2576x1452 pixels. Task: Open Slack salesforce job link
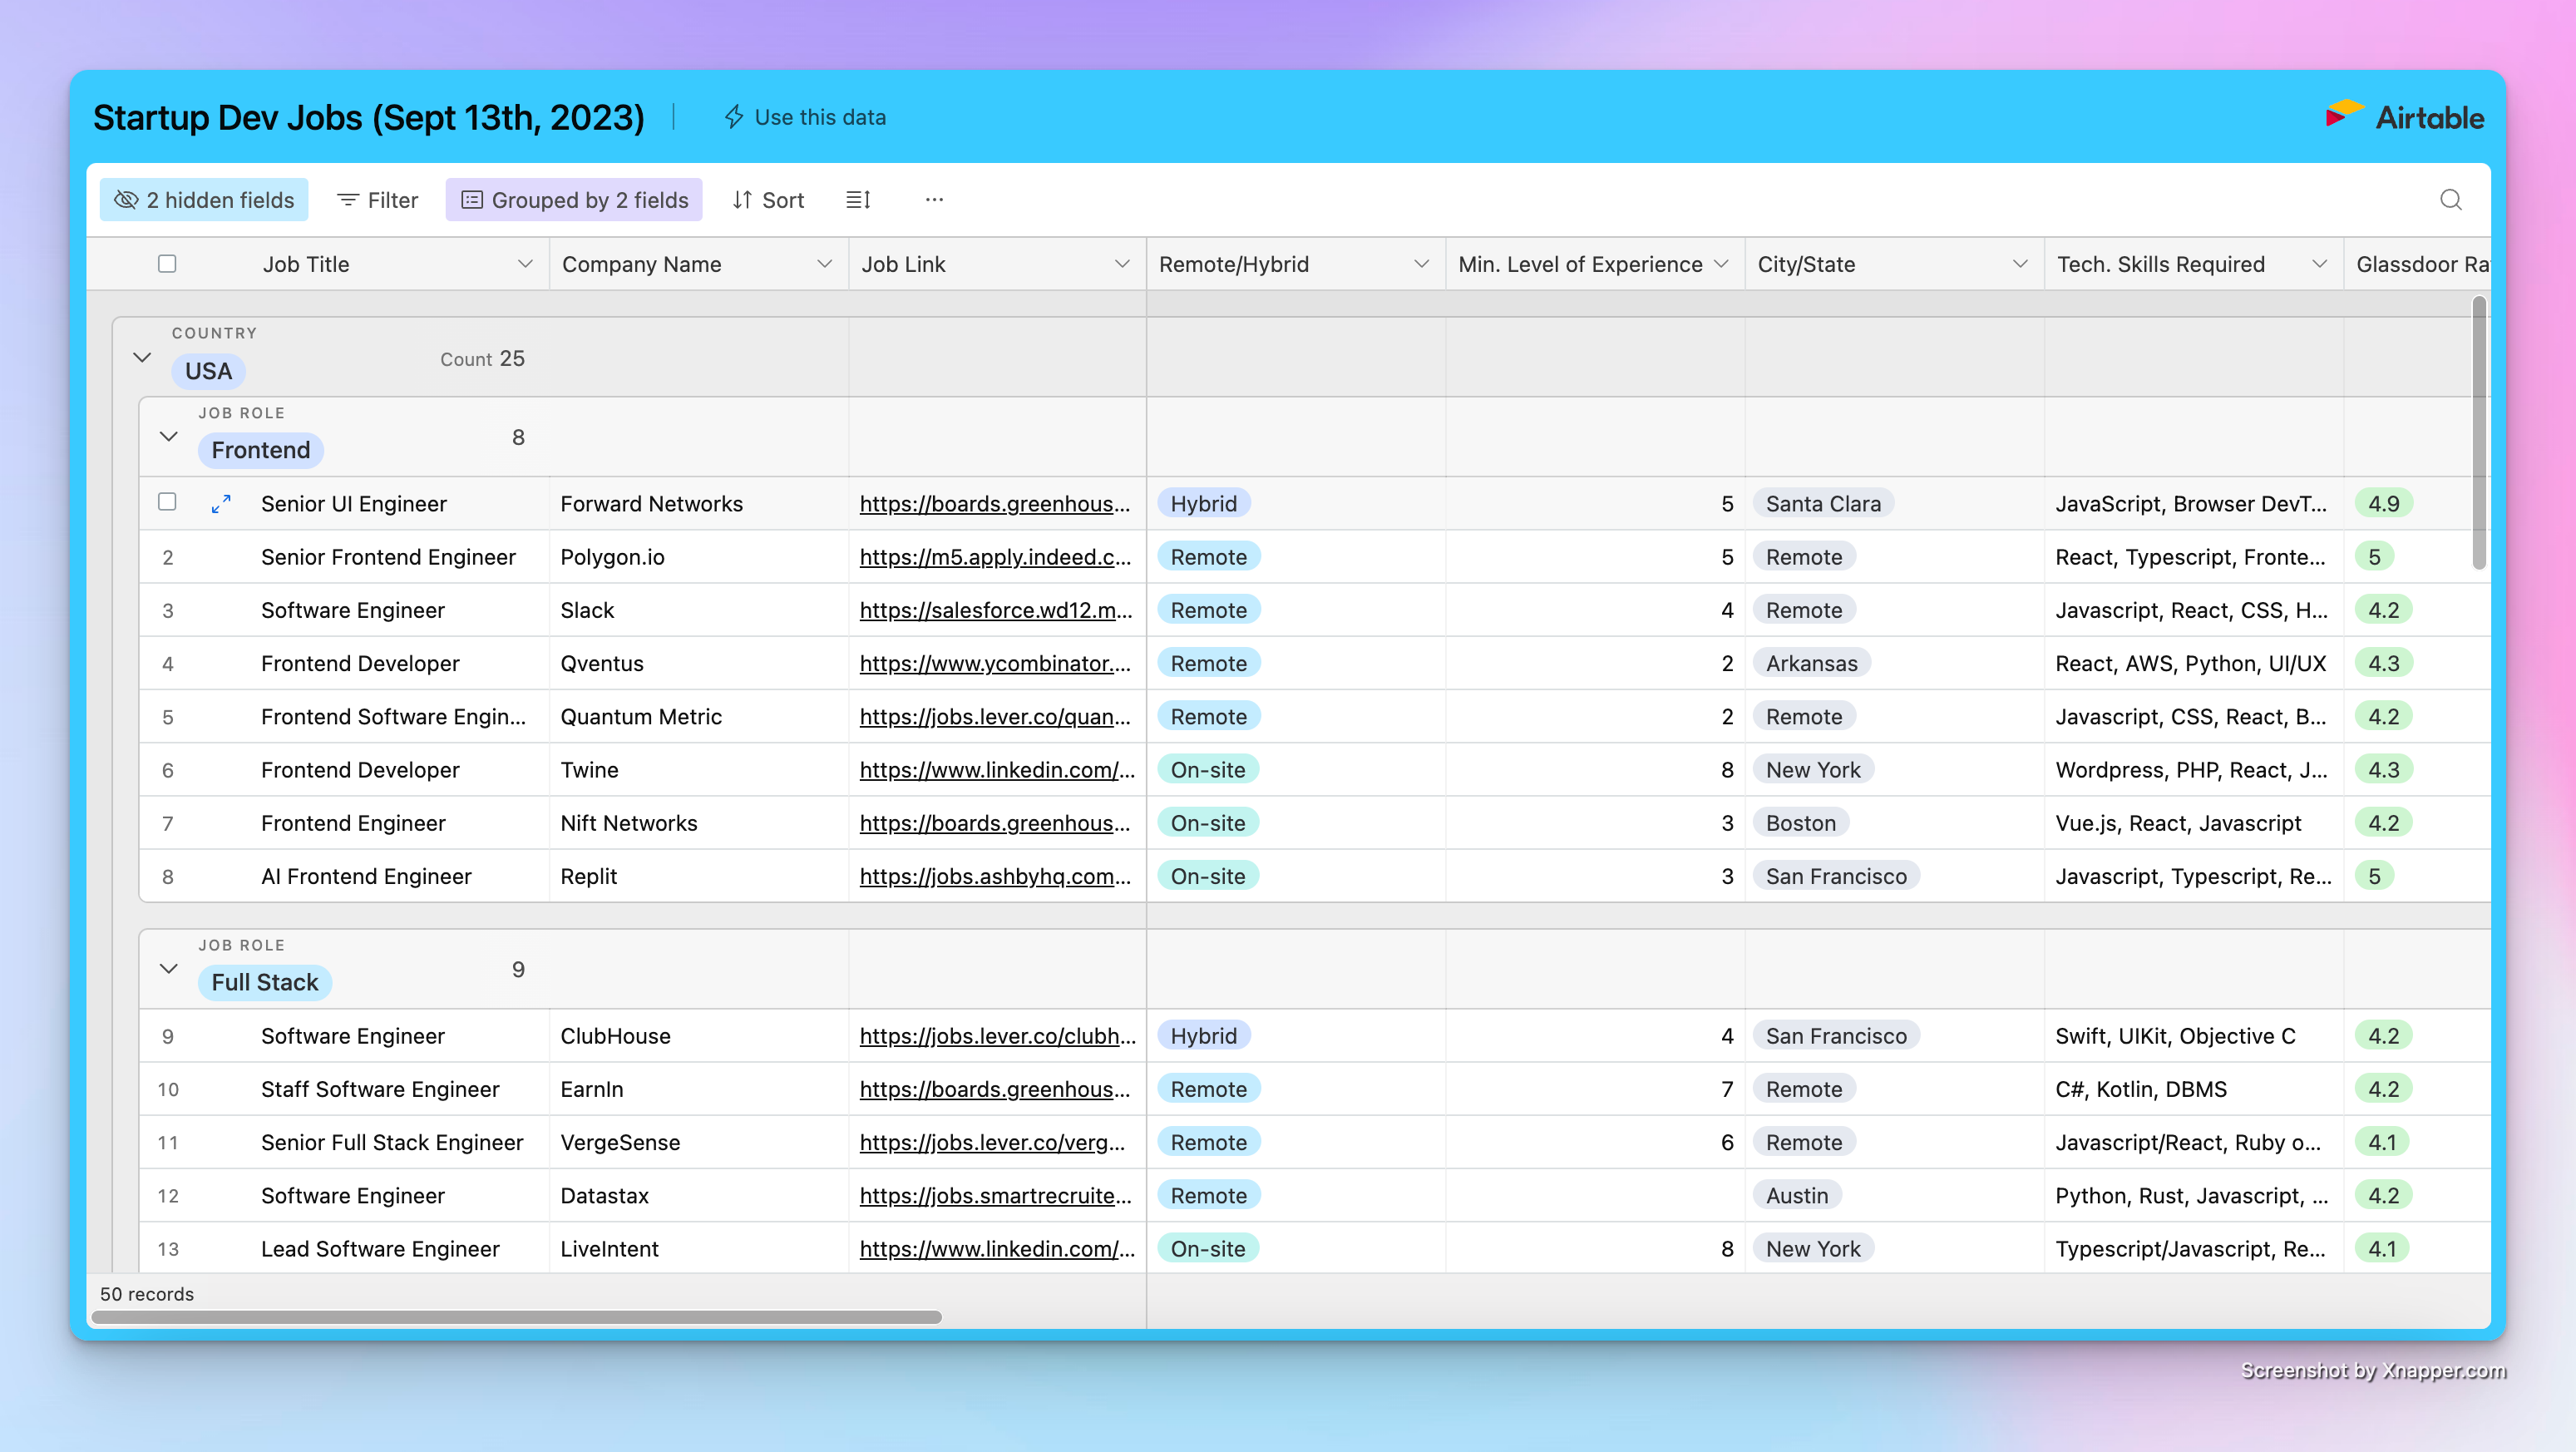tap(996, 610)
